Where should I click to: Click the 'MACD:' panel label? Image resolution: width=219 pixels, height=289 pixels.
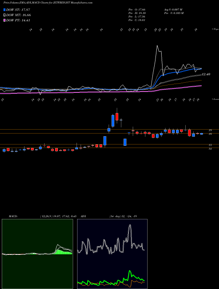tap(13, 216)
